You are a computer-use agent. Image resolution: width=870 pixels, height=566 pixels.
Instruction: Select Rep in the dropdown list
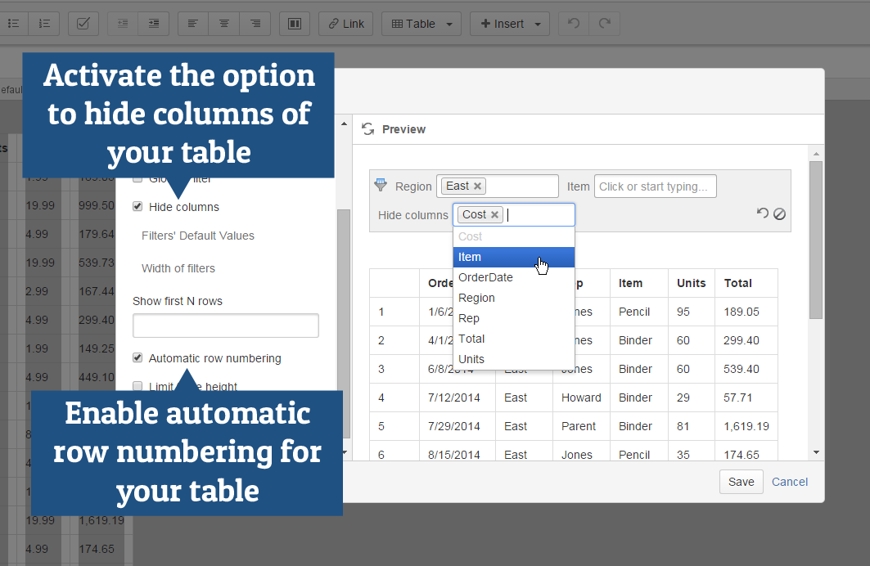tap(514, 319)
